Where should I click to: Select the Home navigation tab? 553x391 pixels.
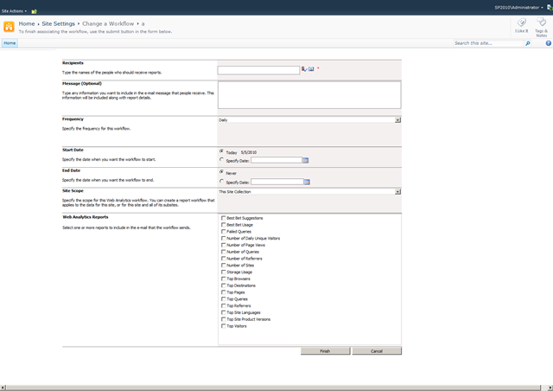tap(10, 43)
